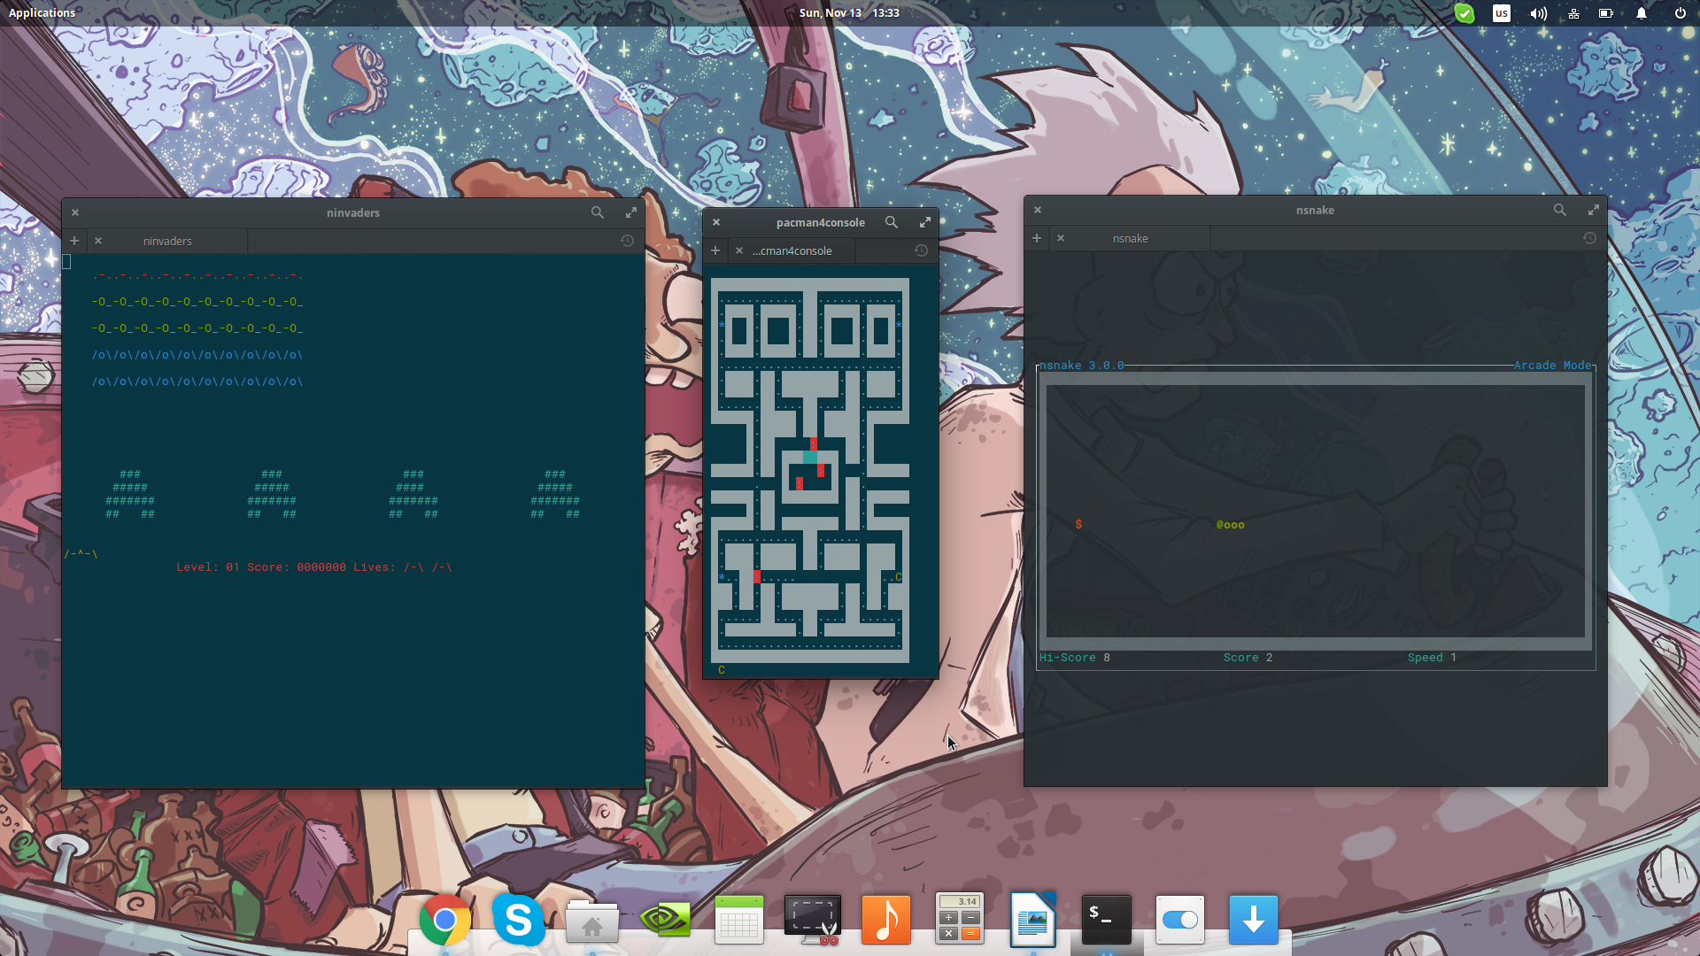1700x956 pixels.
Task: Open the image document dock icon
Action: [x=1032, y=921]
